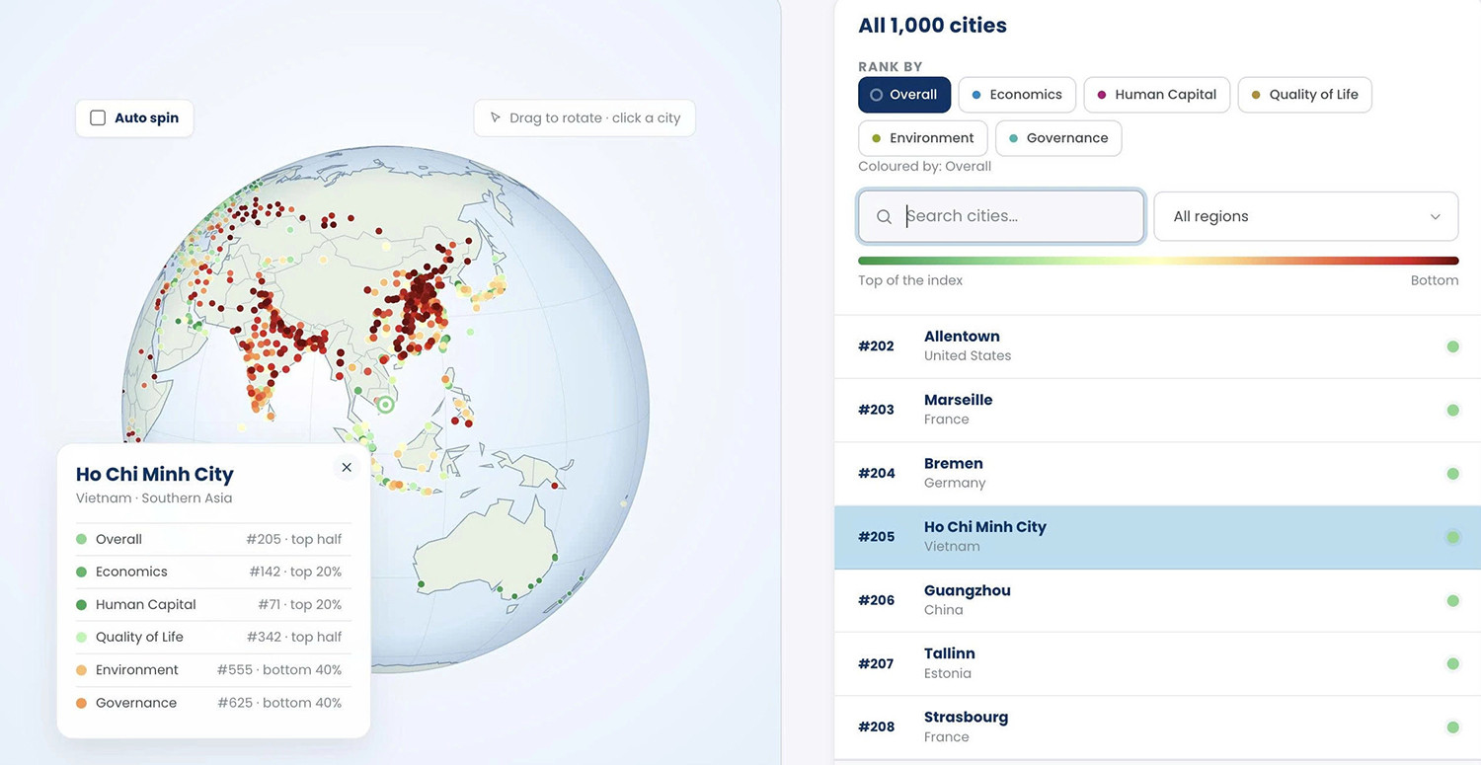Viewport: 1481px width, 765px height.
Task: Click the 'All 1,000 cities' heading
Action: click(x=932, y=26)
